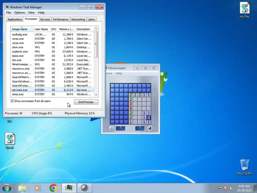Select the smss.exe process
The width and height of the screenshot is (257, 193).
pyautogui.click(x=52, y=94)
